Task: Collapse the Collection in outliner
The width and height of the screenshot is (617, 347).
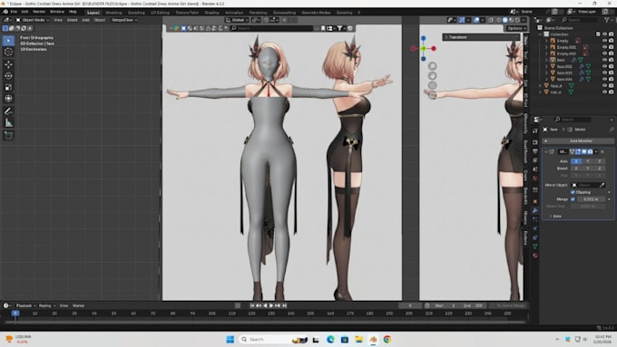Action: tap(541, 34)
